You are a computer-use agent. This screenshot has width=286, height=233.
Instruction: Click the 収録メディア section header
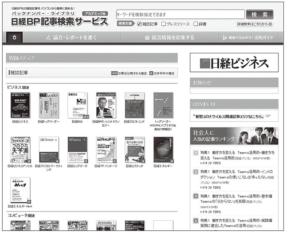click(x=92, y=58)
